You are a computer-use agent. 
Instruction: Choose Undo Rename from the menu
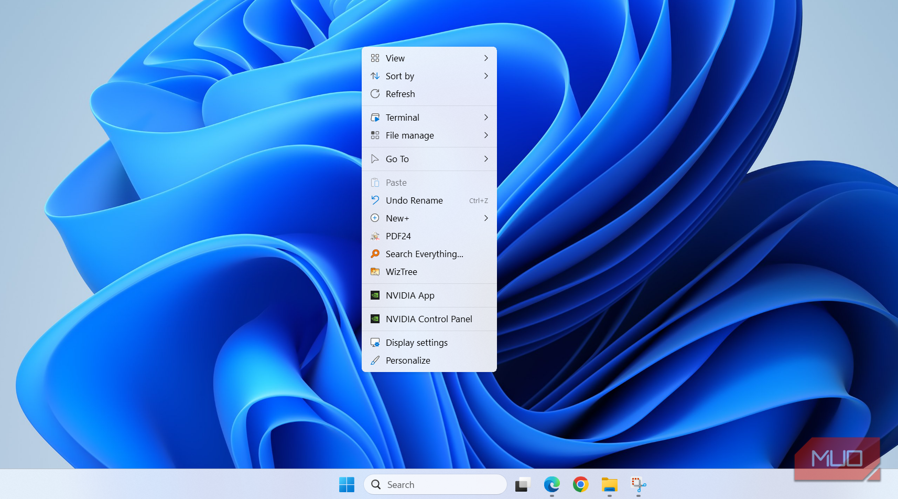point(429,200)
